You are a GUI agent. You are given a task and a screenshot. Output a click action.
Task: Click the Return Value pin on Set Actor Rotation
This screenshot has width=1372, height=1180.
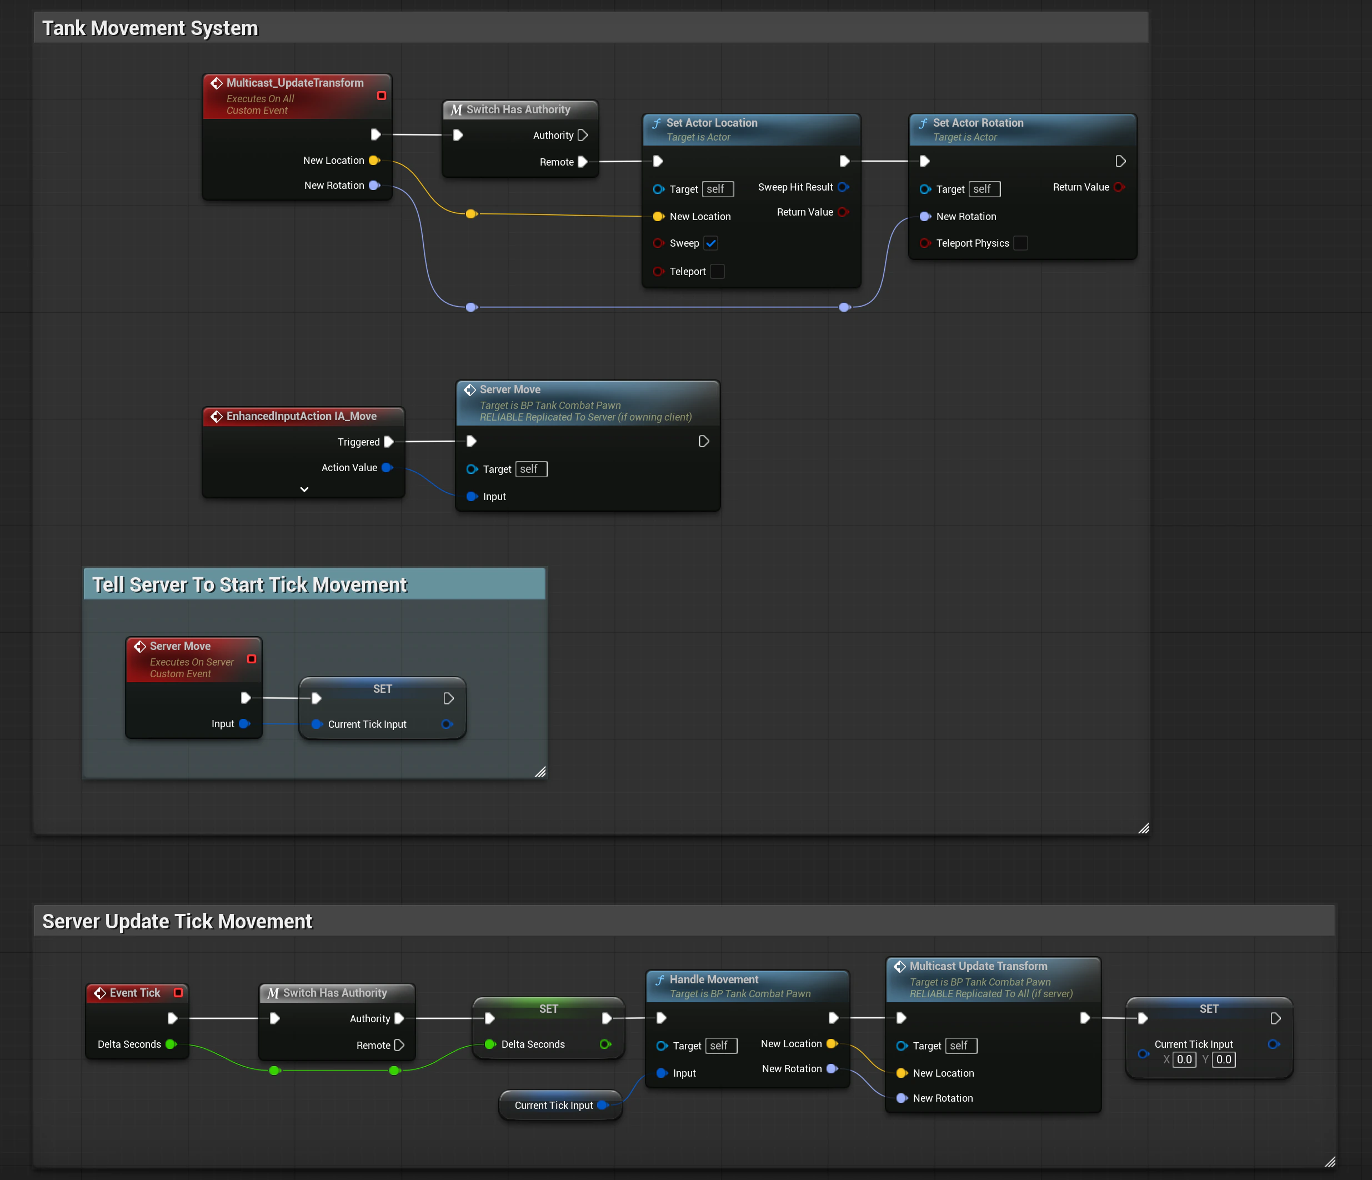coord(1119,187)
